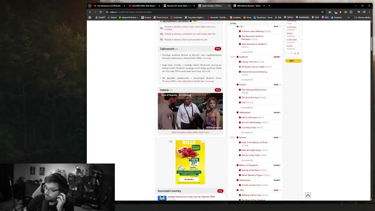Switch to The Adventures of Cliff Booth tab
375x211 pixels.
[109, 6]
